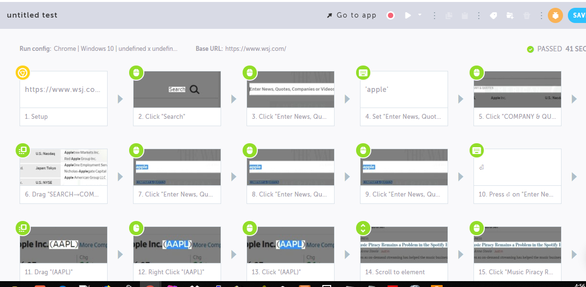
Task: Click mouse icon on step 2 Search
Action: [136, 73]
